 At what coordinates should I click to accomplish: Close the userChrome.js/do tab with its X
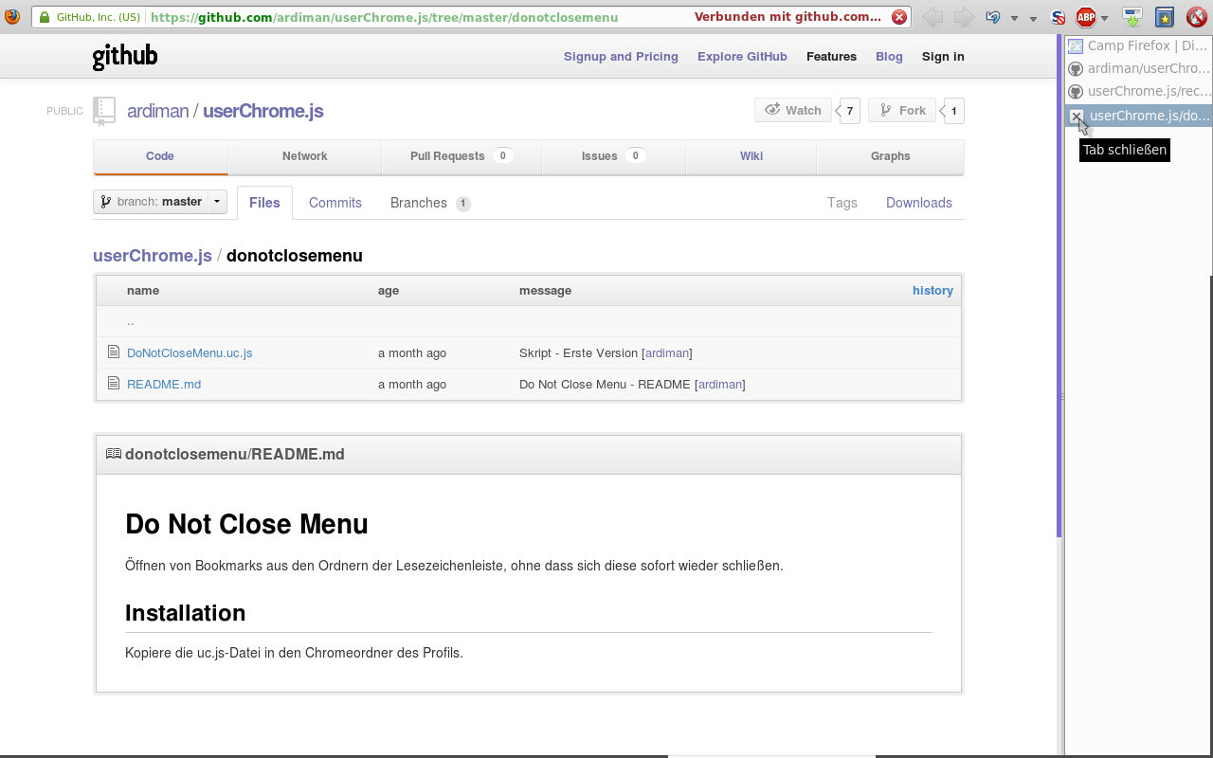(1077, 116)
